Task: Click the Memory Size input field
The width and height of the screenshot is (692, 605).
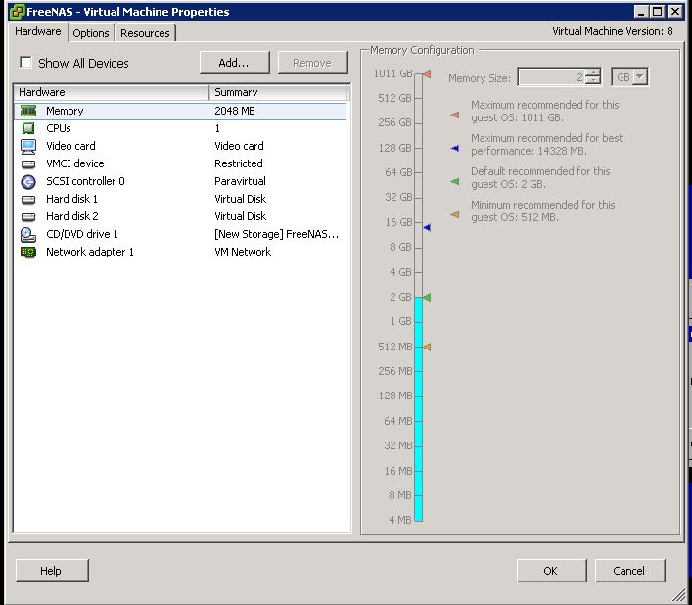Action: 553,77
